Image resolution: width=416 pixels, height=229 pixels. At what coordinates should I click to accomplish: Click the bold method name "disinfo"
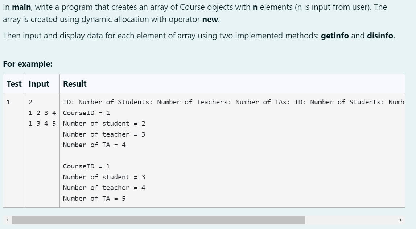[380, 36]
